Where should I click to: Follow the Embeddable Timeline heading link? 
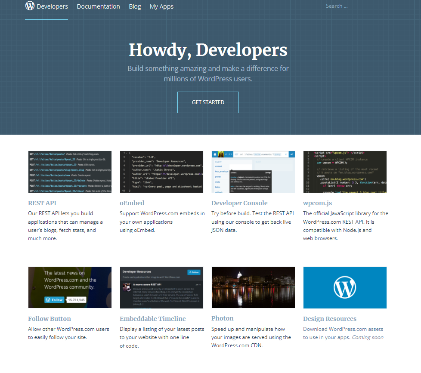coord(152,319)
